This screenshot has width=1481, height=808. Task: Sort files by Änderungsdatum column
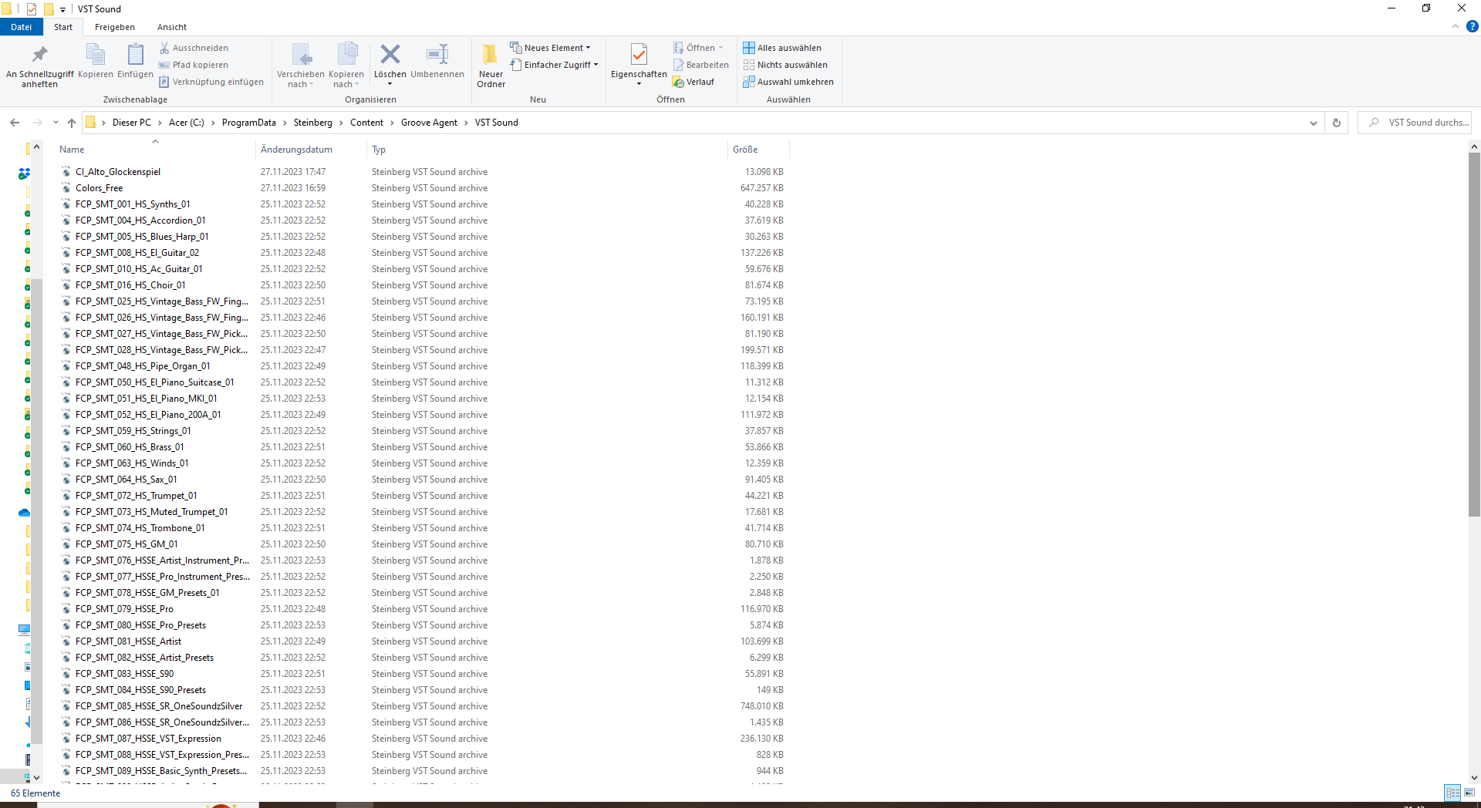(311, 150)
